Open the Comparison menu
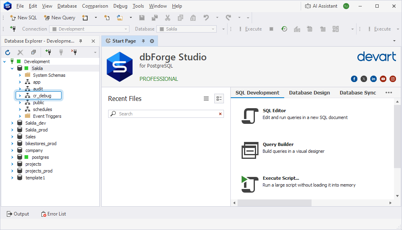This screenshot has width=402, height=230. 95,6
